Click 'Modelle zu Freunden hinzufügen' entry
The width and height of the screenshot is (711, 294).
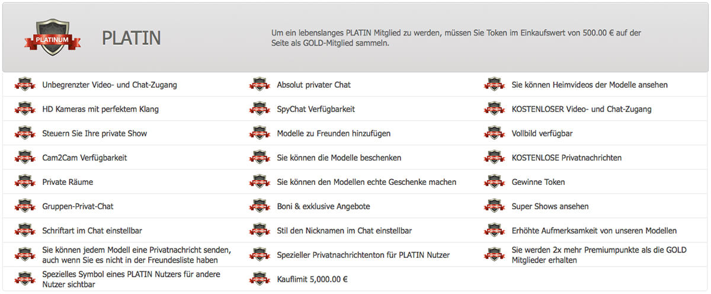(x=334, y=133)
